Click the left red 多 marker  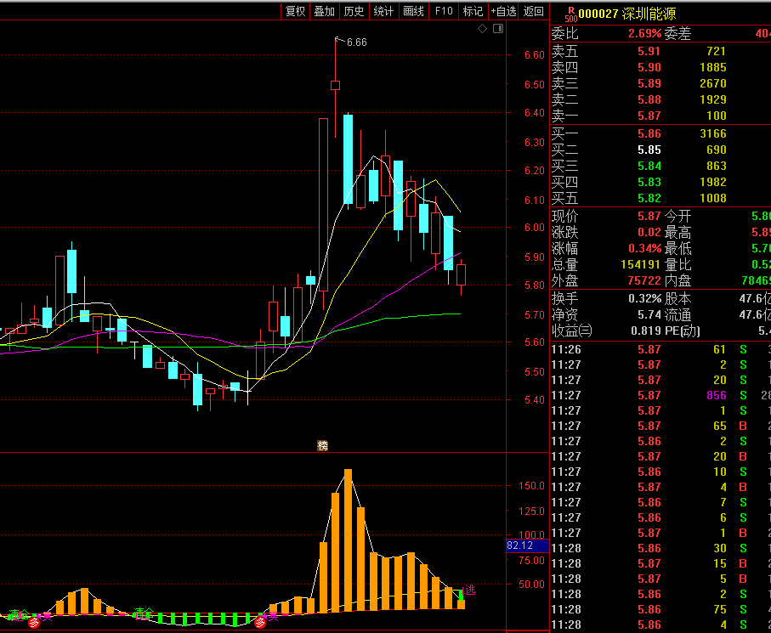click(x=34, y=623)
